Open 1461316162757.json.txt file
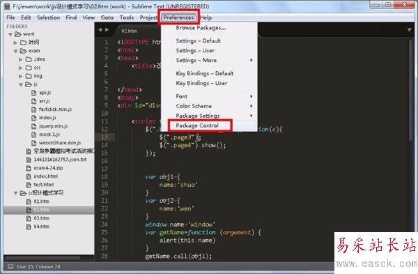Viewport: 418px width, 274px height. (x=60, y=160)
